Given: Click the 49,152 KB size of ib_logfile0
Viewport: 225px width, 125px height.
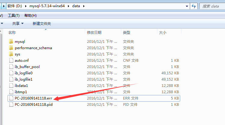Looking at the screenshot, I should (170, 73).
